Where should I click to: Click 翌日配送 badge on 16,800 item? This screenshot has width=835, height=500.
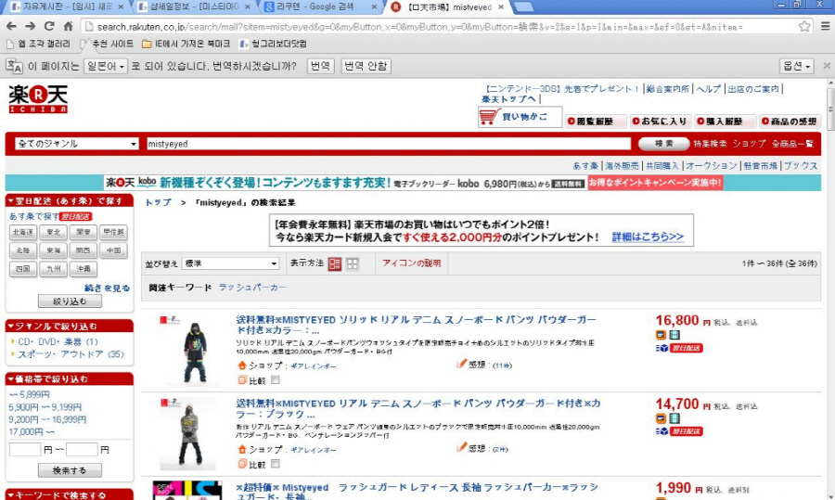[686, 348]
